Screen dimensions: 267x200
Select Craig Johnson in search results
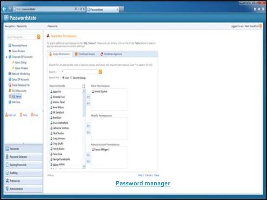point(58,138)
